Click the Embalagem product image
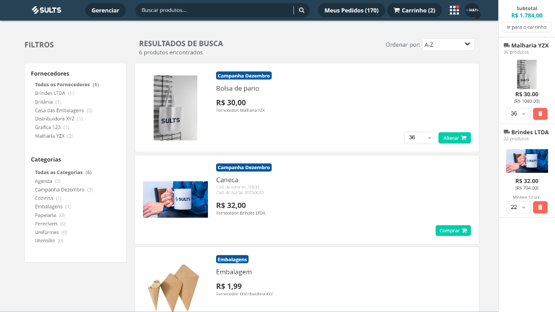555x312 pixels. click(174, 287)
